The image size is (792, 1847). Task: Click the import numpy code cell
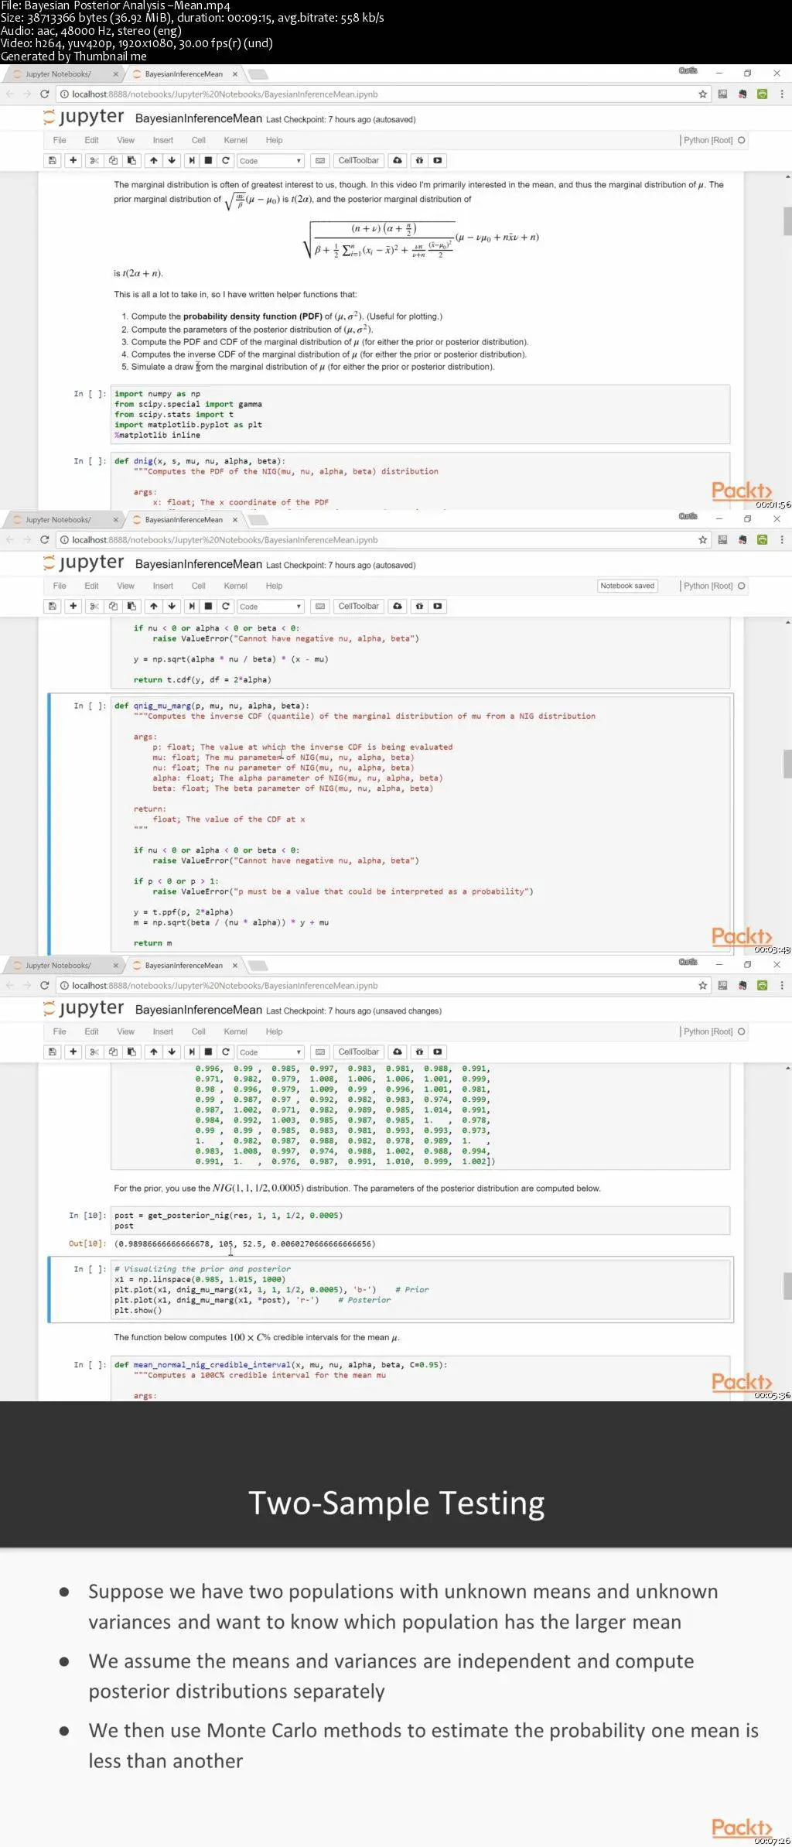pyautogui.click(x=421, y=415)
